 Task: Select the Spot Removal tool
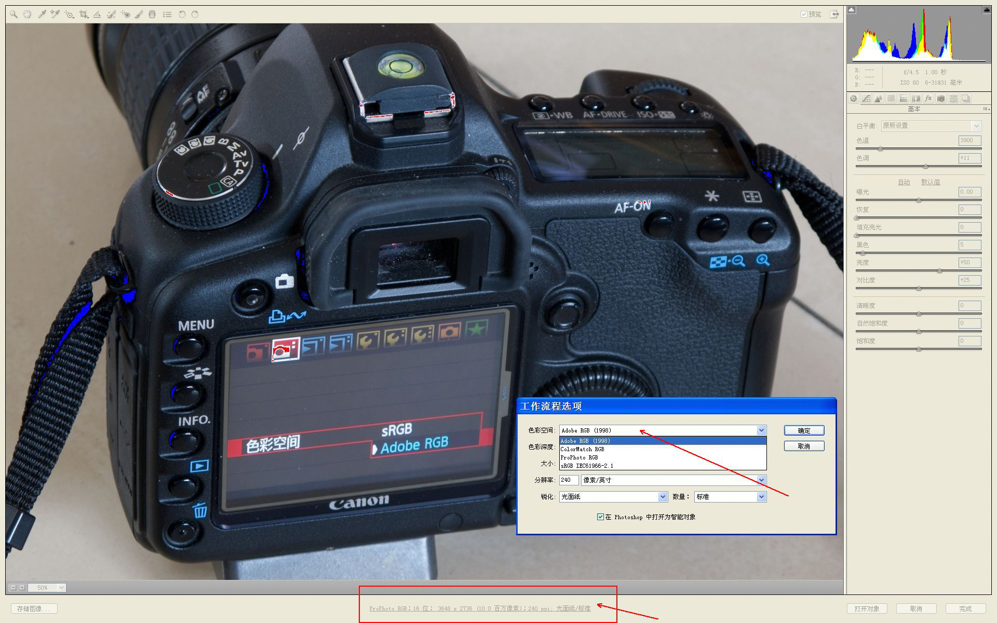(111, 15)
